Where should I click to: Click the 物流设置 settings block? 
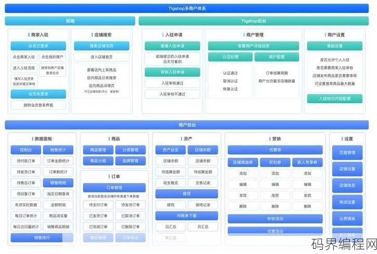347,202
